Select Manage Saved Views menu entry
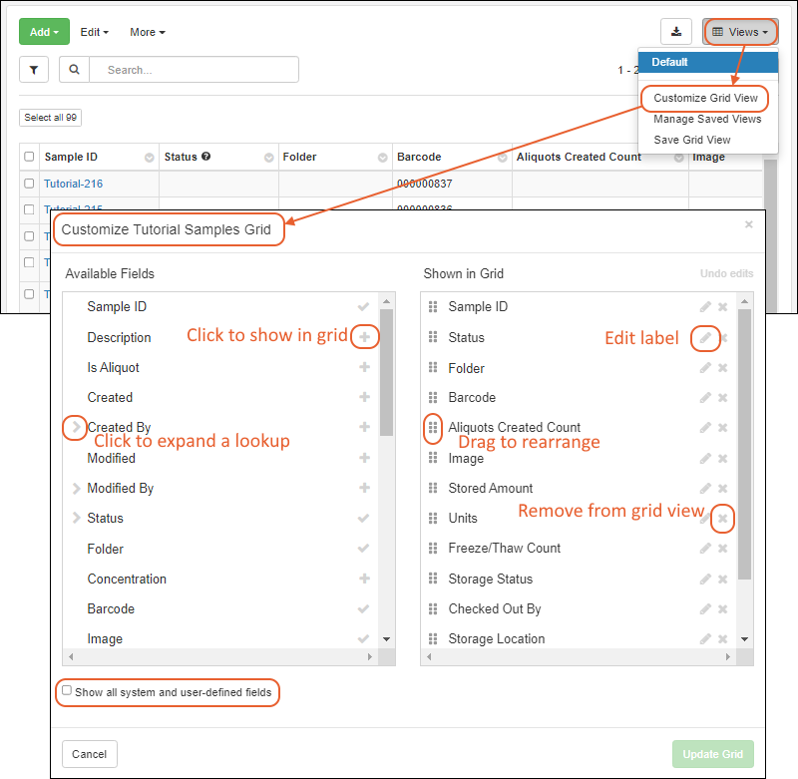This screenshot has width=798, height=779. coord(707,119)
